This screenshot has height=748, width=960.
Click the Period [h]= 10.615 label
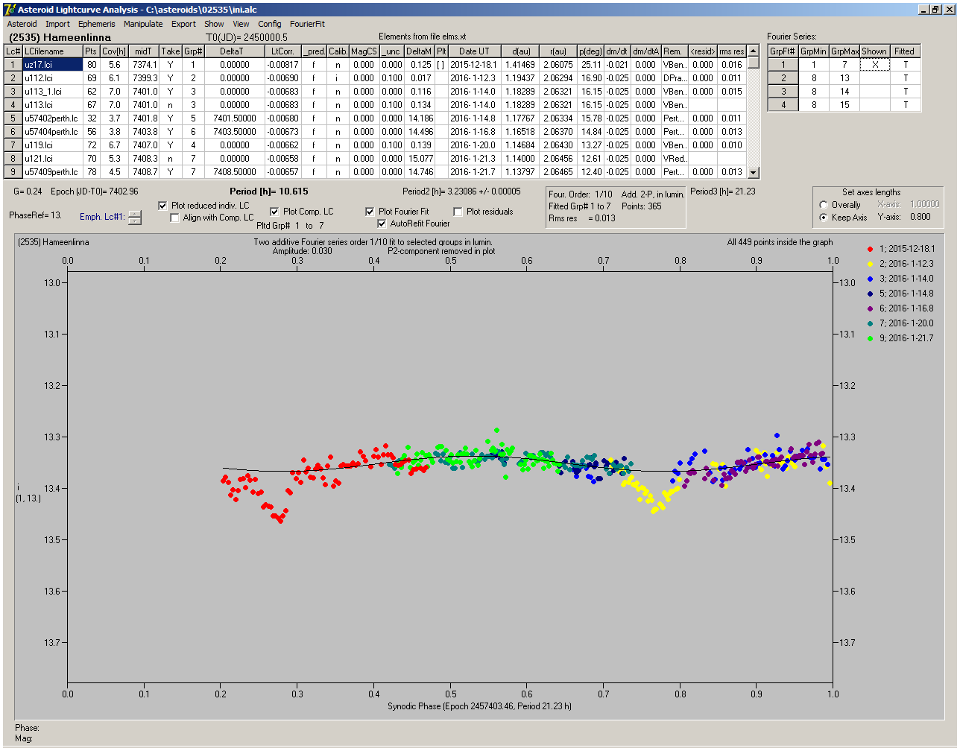(269, 191)
